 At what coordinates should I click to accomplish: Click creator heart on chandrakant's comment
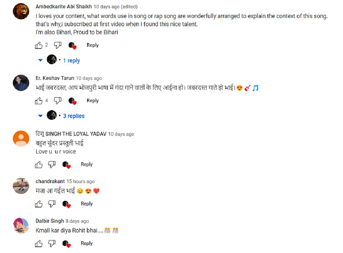click(x=66, y=204)
